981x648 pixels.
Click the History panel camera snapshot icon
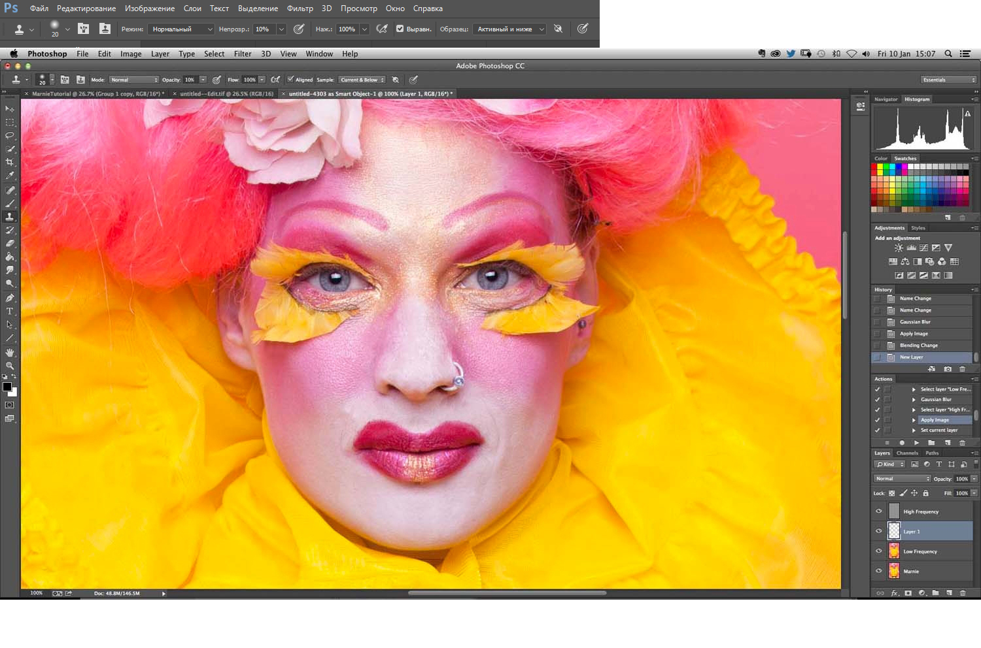click(x=948, y=369)
